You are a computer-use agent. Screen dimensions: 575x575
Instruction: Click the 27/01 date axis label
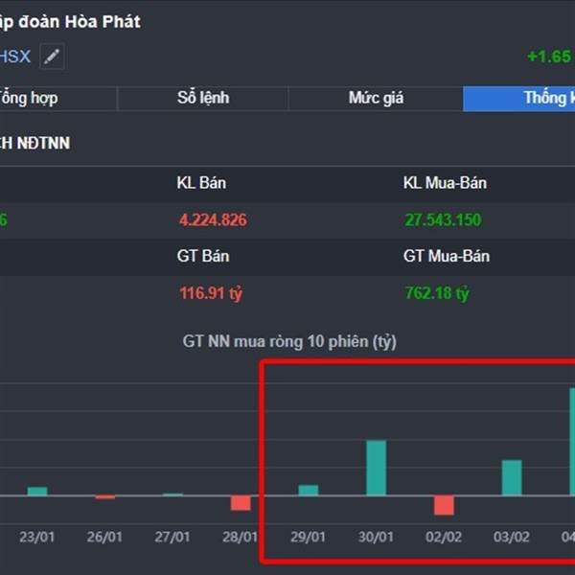(x=172, y=537)
